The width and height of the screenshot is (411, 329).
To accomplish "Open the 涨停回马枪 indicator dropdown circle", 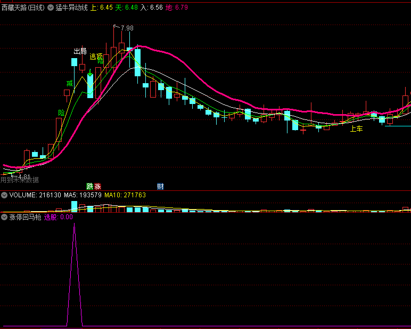I will 4,217.
